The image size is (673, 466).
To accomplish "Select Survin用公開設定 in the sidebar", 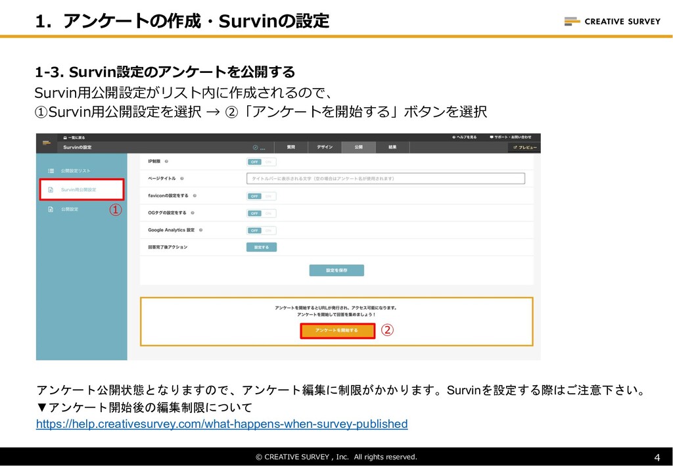I will pos(82,190).
